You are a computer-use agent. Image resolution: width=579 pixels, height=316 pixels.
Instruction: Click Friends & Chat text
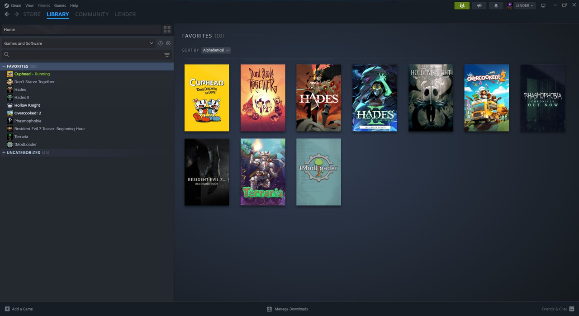[555, 309]
